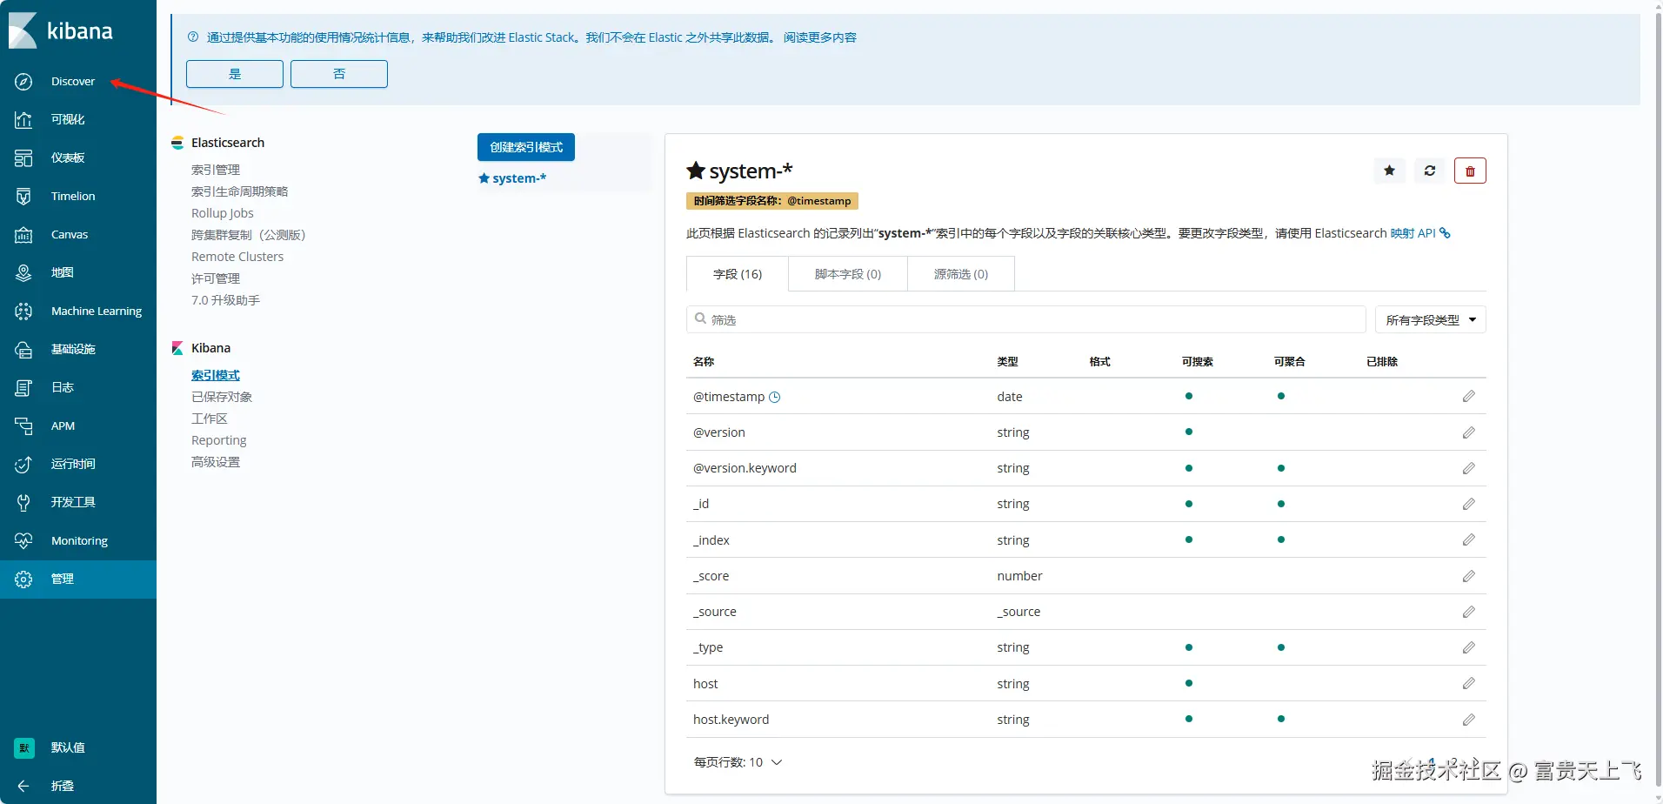Collapse the sidebar with 折叠 arrow
The height and width of the screenshot is (804, 1663).
[x=23, y=786]
